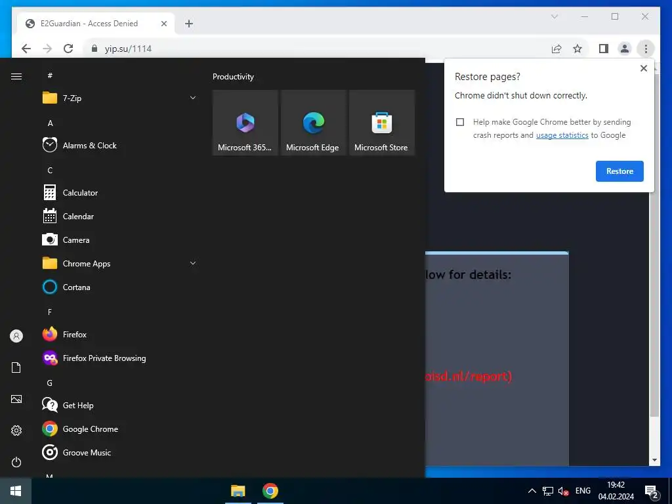Select the E2Guardian - Access Denied tab
The image size is (672, 504).
96,24
